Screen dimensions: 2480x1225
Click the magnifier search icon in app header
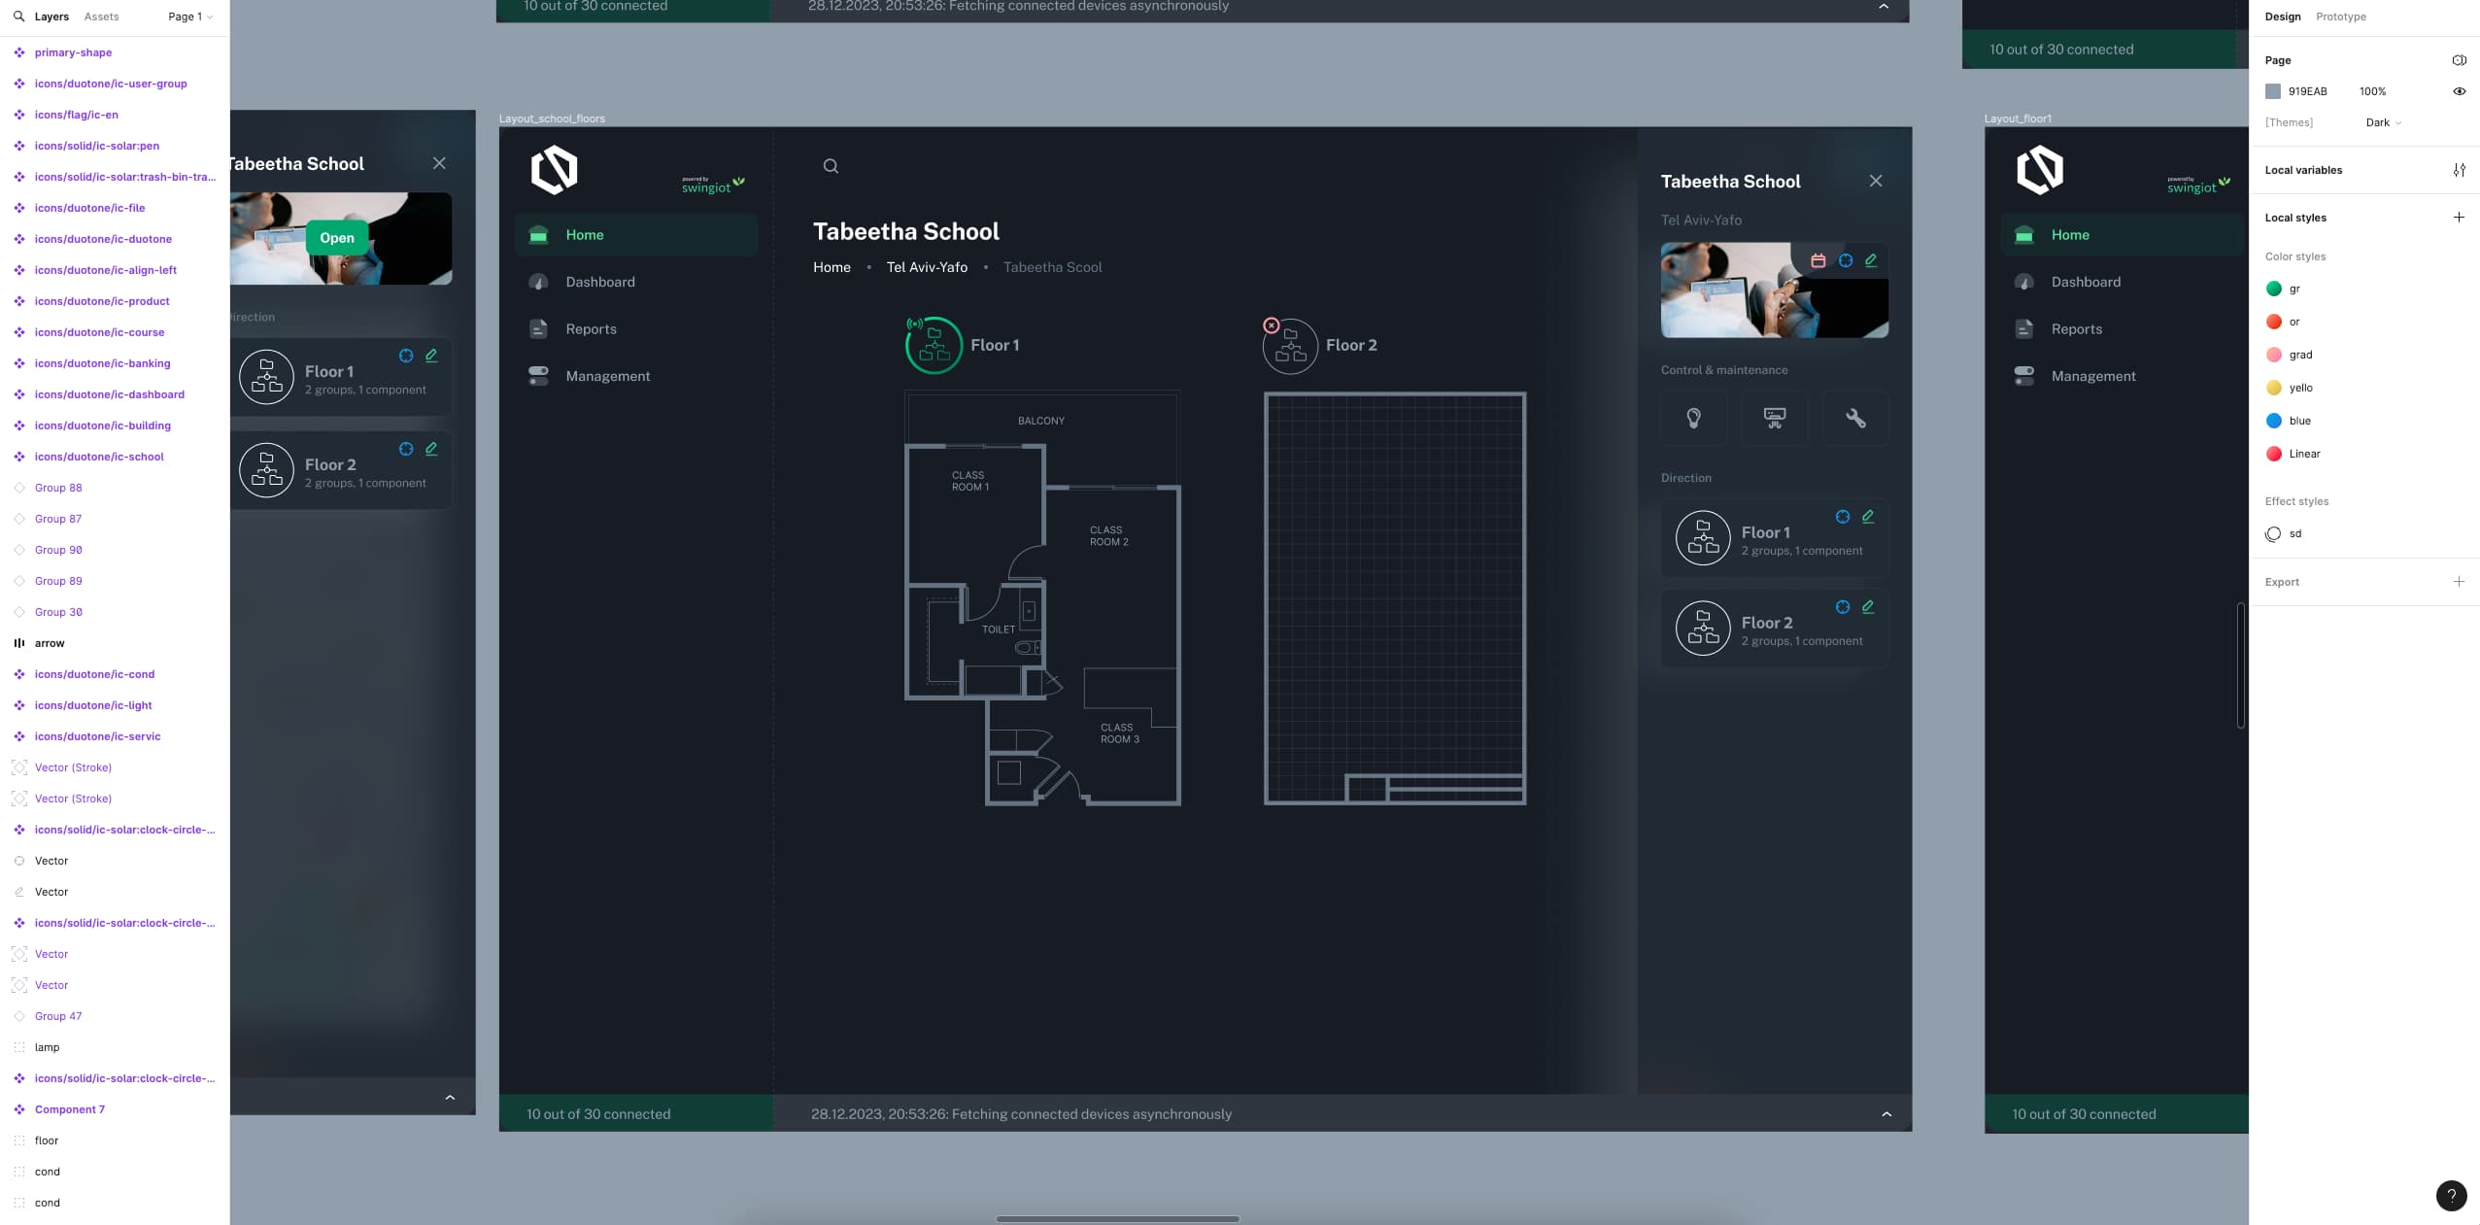pyautogui.click(x=831, y=166)
